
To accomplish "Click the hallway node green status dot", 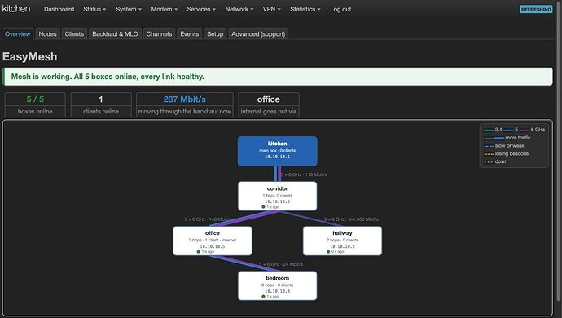I will coord(328,252).
